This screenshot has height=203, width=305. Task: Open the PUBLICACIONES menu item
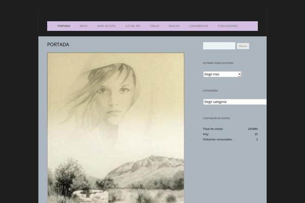[x=228, y=26]
